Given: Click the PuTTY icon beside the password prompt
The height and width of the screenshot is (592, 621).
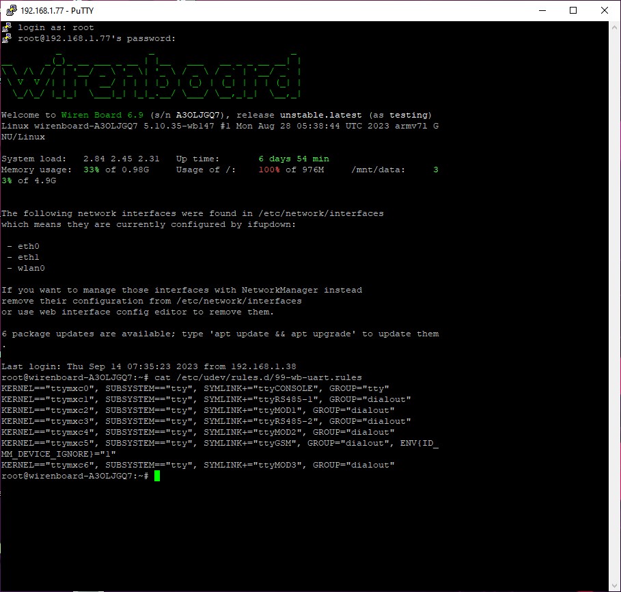Looking at the screenshot, I should pyautogui.click(x=6, y=38).
